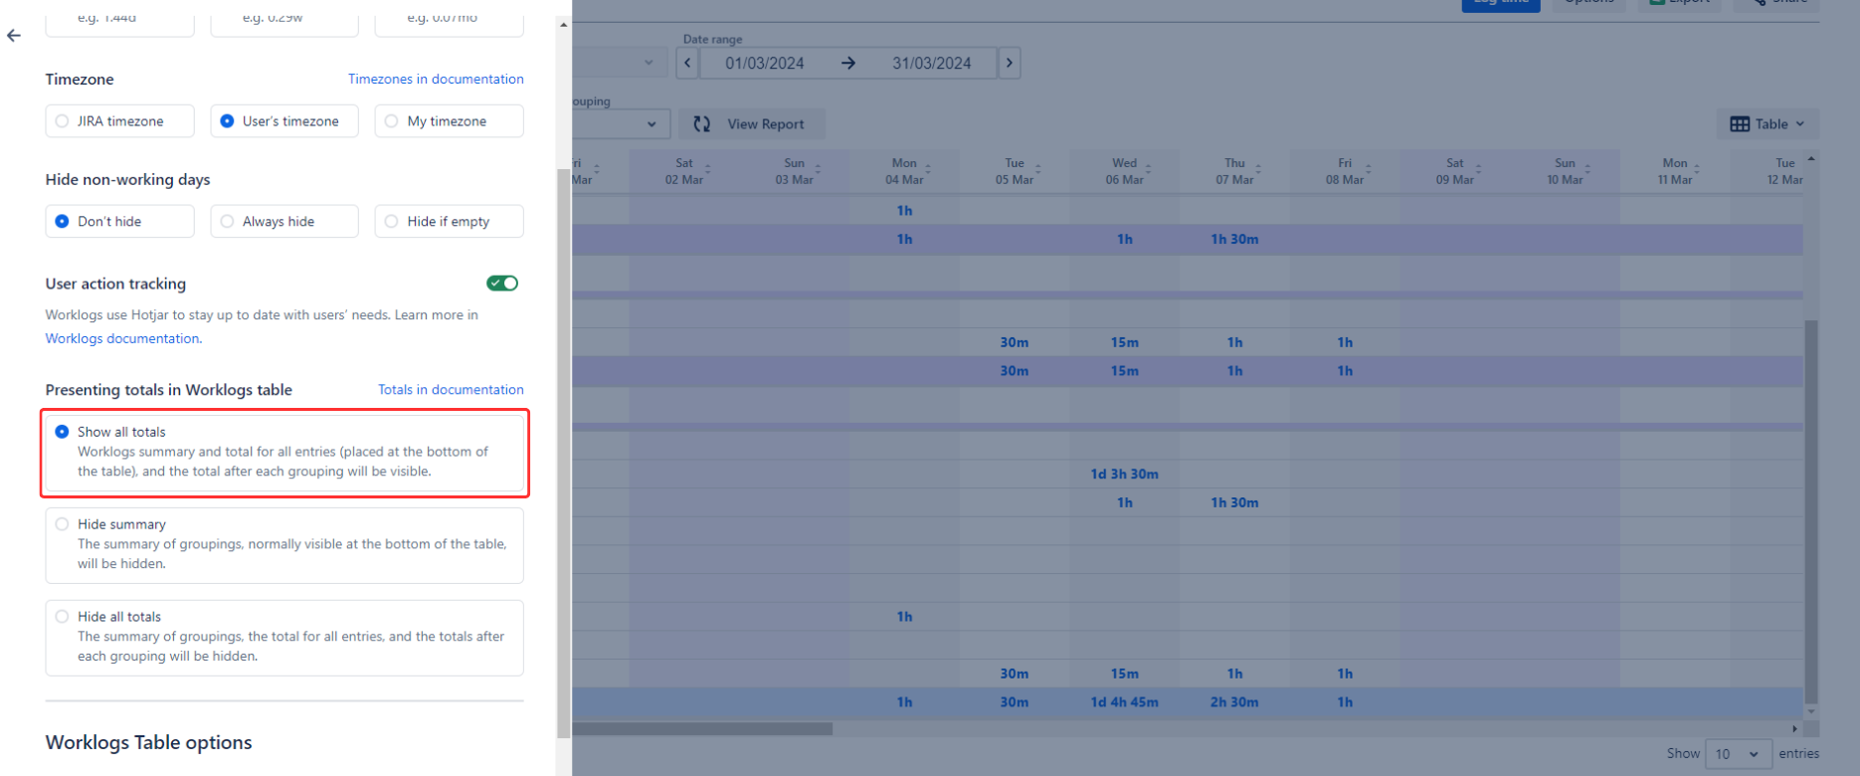
Task: Advance to the next date range
Action: point(1010,63)
